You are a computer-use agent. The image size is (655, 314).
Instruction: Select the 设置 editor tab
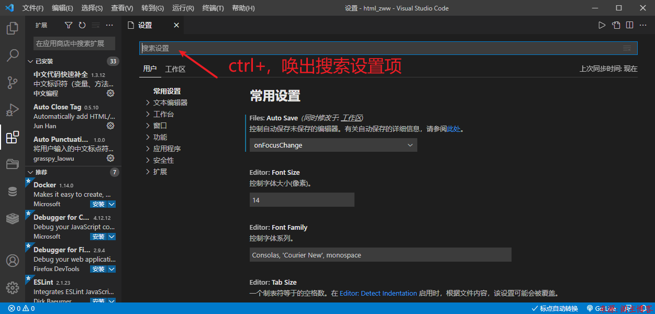[153, 25]
